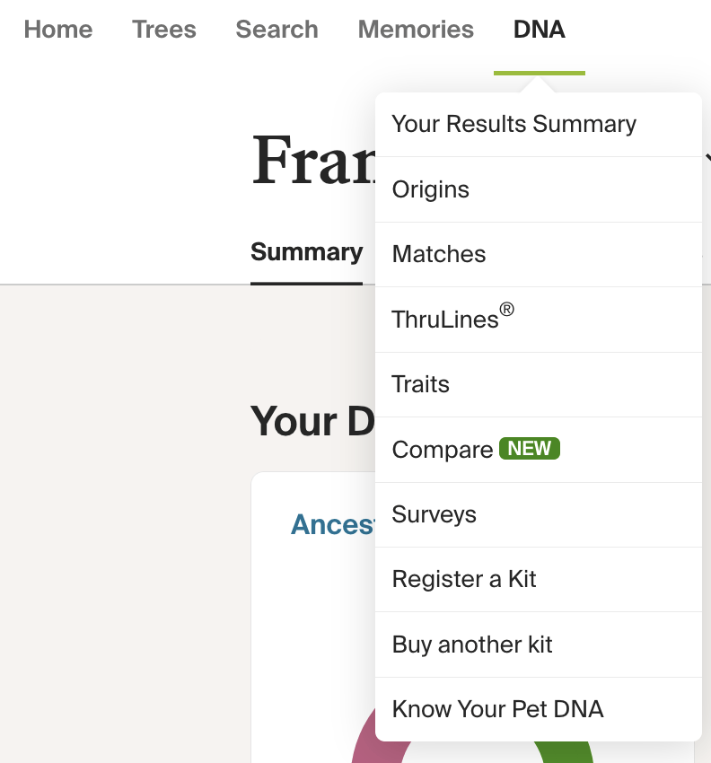The width and height of the screenshot is (711, 763).
Task: Buy another DNA kit
Action: [x=471, y=644]
